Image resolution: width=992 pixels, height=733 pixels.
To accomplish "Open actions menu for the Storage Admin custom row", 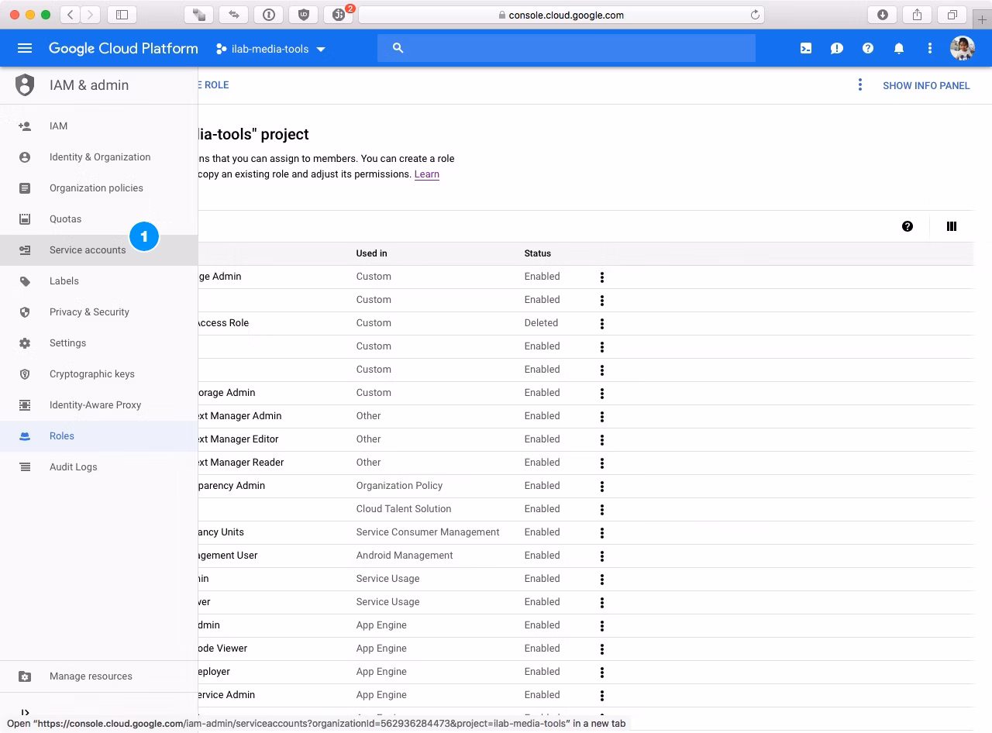I will point(602,393).
